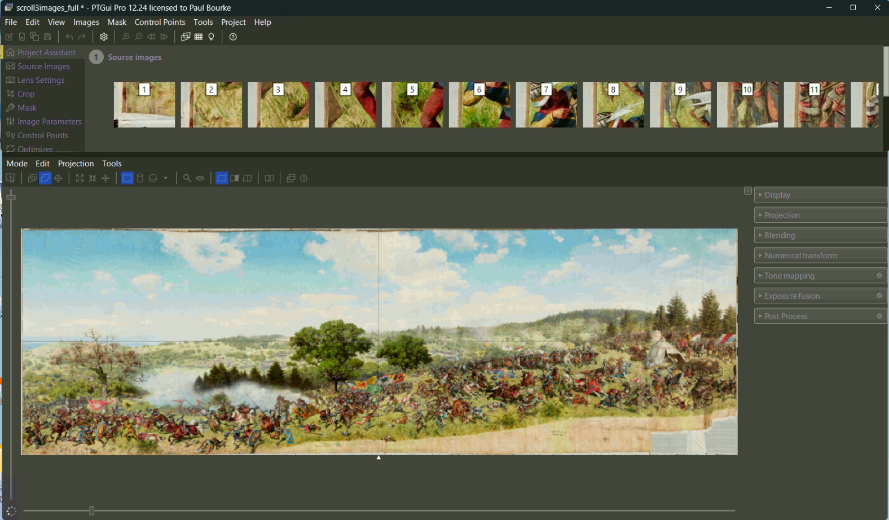Switch to the Crop tab
Screen dimensions: 889x520
pos(43,94)
